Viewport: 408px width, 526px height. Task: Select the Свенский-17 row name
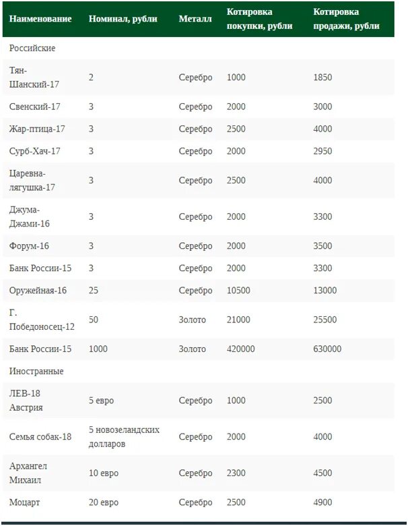click(34, 107)
